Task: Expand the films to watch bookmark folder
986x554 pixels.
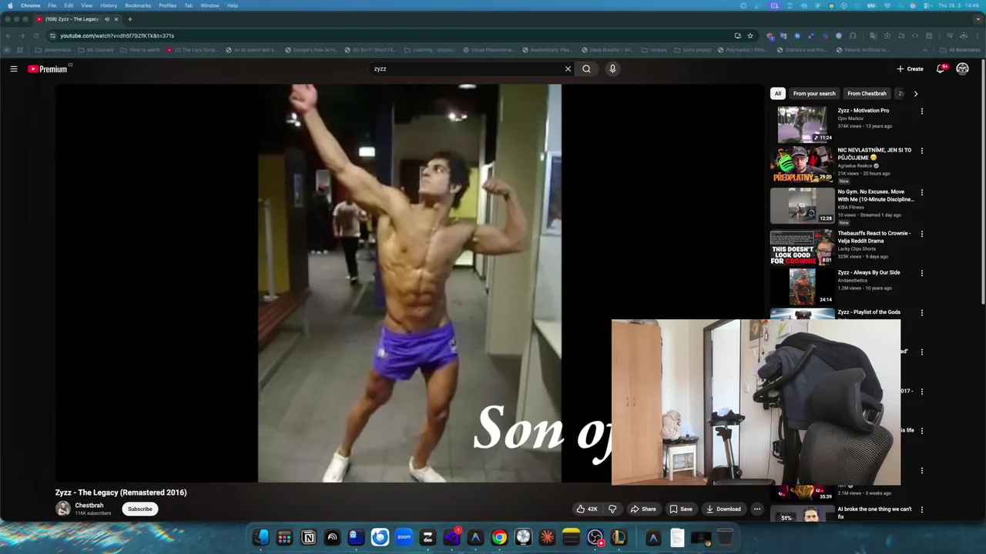Action: pos(139,50)
